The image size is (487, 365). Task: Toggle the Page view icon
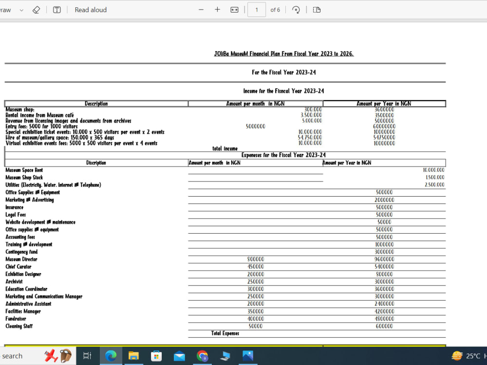[317, 10]
